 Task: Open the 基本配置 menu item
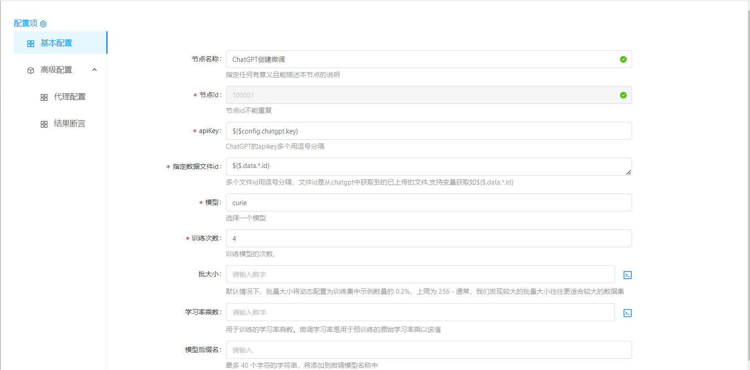pyautogui.click(x=56, y=43)
